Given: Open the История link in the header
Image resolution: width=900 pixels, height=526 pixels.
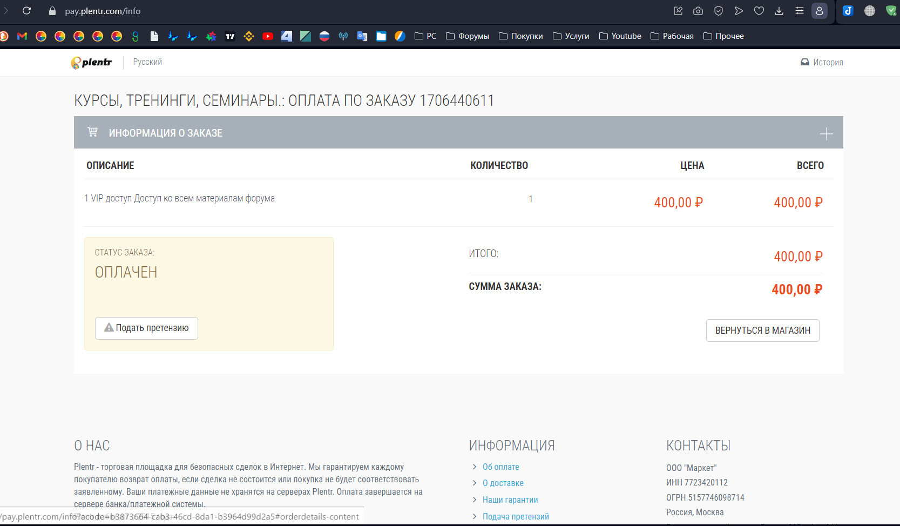Looking at the screenshot, I should 822,62.
